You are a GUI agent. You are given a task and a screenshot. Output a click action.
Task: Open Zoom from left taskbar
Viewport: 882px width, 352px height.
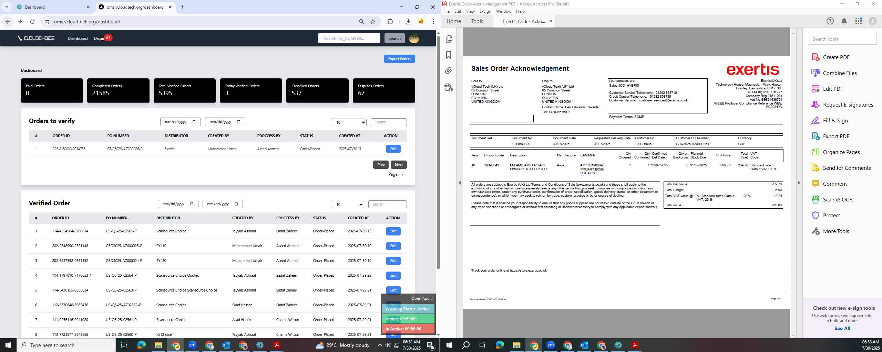[192, 345]
